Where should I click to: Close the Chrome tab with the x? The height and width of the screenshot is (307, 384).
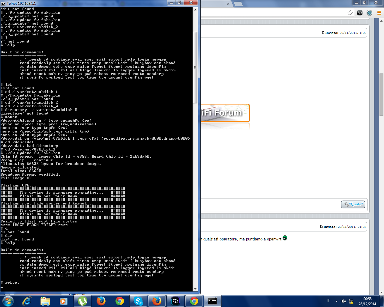pos(228,4)
